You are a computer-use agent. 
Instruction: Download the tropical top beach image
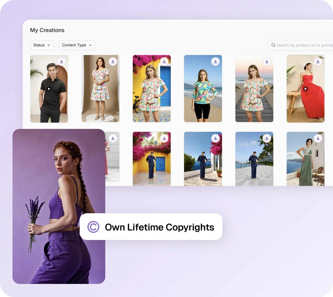pos(215,61)
